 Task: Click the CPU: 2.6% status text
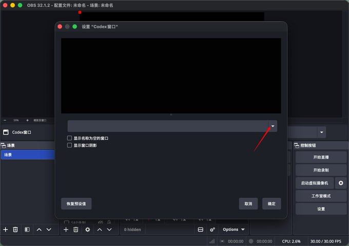point(291,241)
